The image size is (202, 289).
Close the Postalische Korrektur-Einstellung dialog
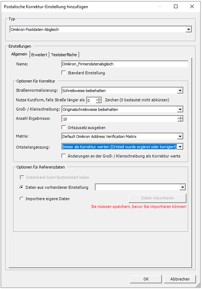pos(192,7)
